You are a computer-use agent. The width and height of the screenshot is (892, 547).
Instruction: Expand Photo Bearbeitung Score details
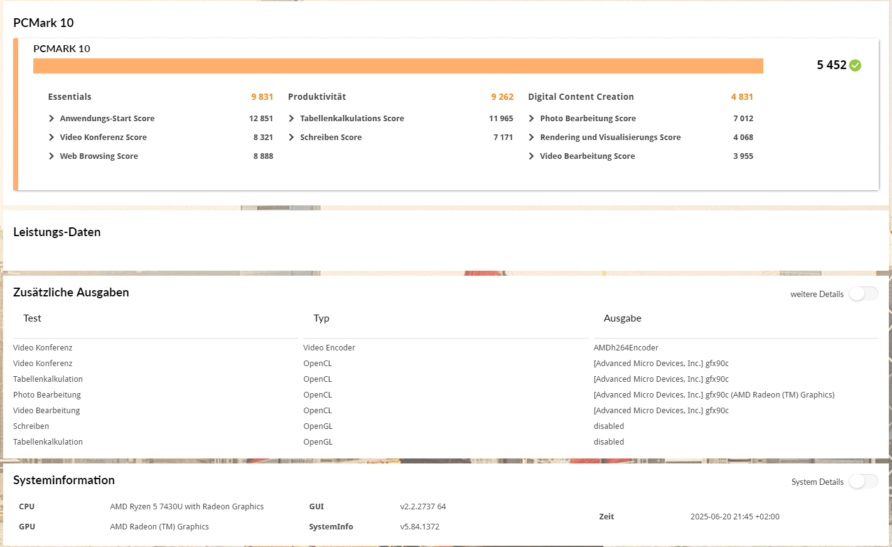coord(532,119)
